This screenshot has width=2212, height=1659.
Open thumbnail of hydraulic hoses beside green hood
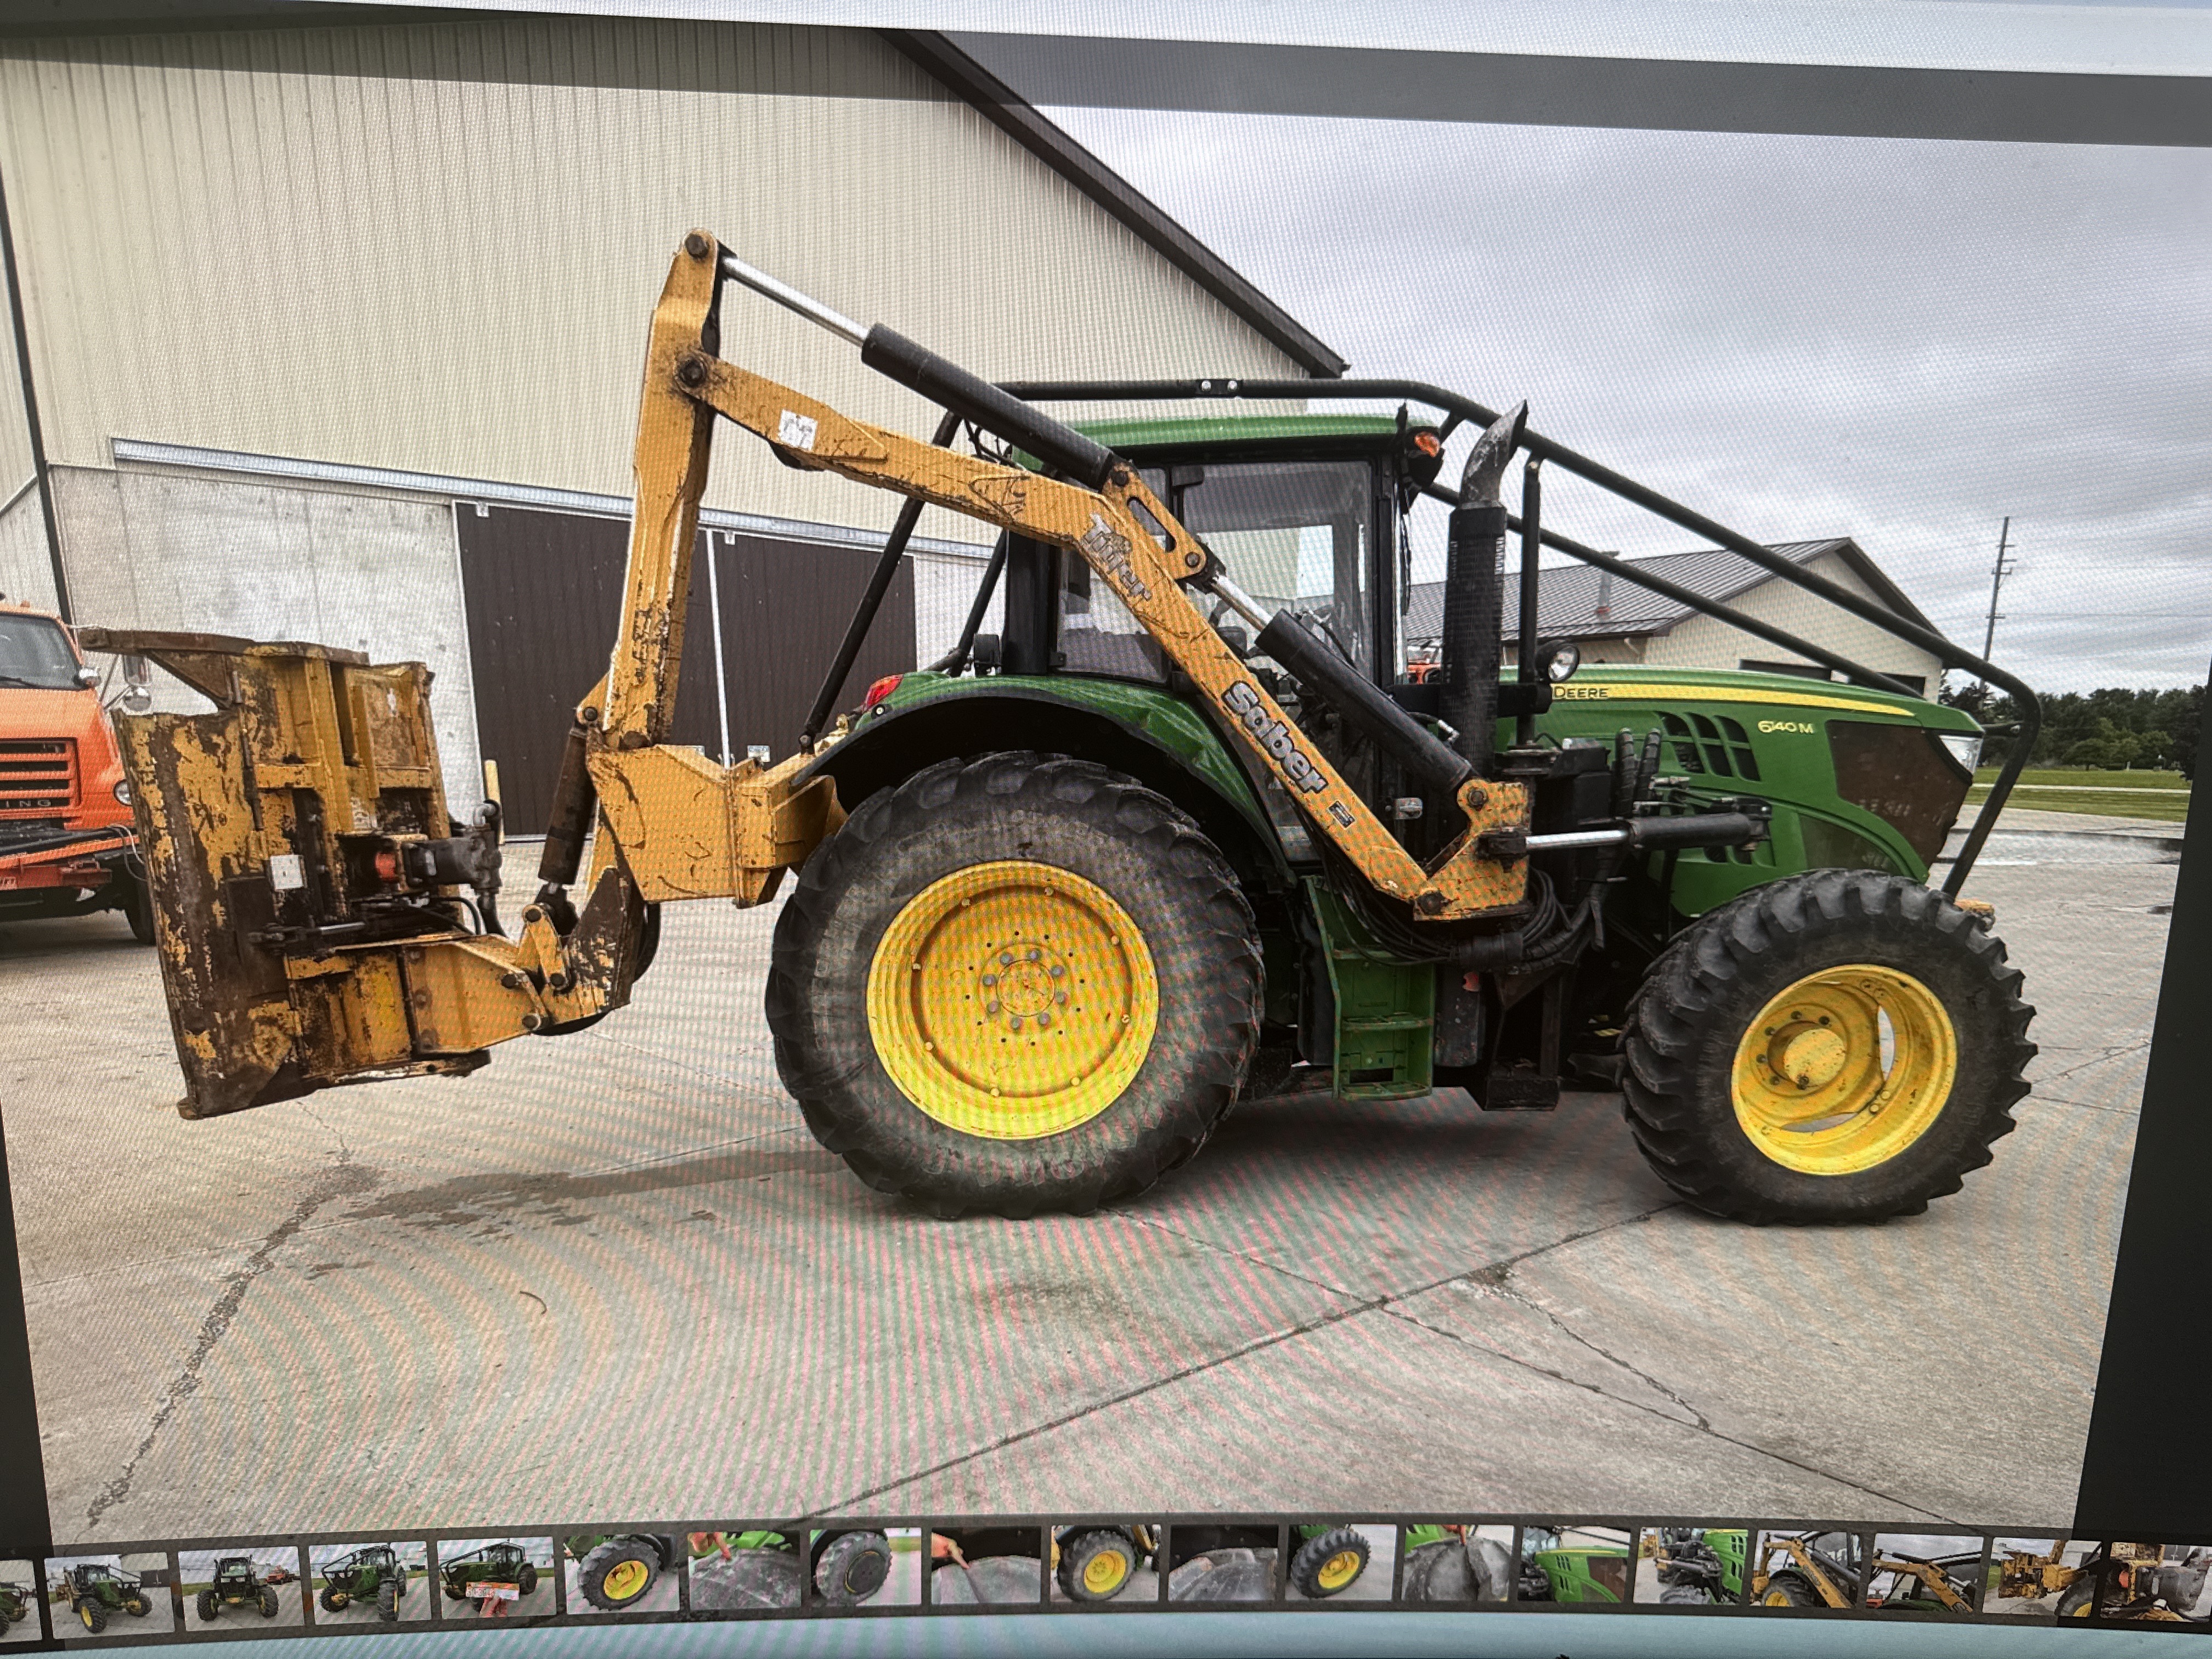[1691, 1566]
